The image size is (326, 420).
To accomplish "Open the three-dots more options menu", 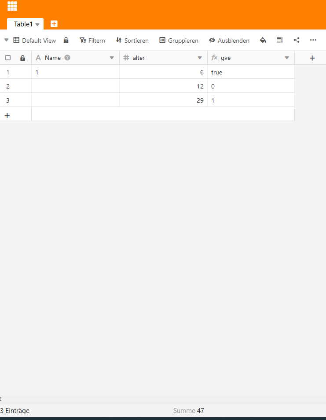I will click(313, 40).
